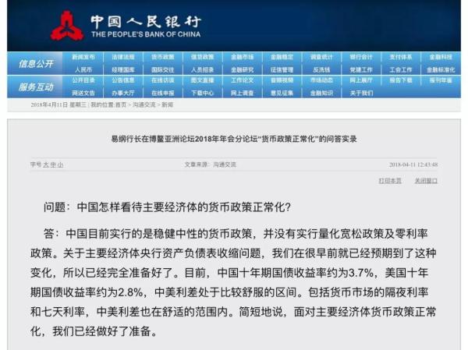The height and width of the screenshot is (350, 468).
Task: Set font size to 大
Action: pyautogui.click(x=46, y=164)
